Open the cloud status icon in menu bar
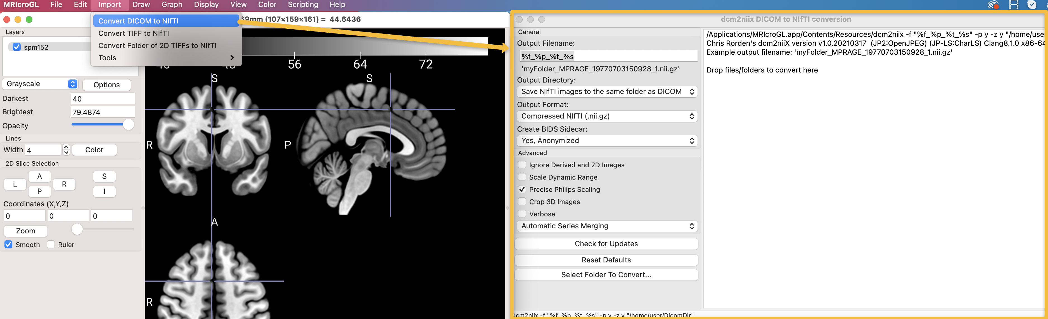 click(x=993, y=5)
